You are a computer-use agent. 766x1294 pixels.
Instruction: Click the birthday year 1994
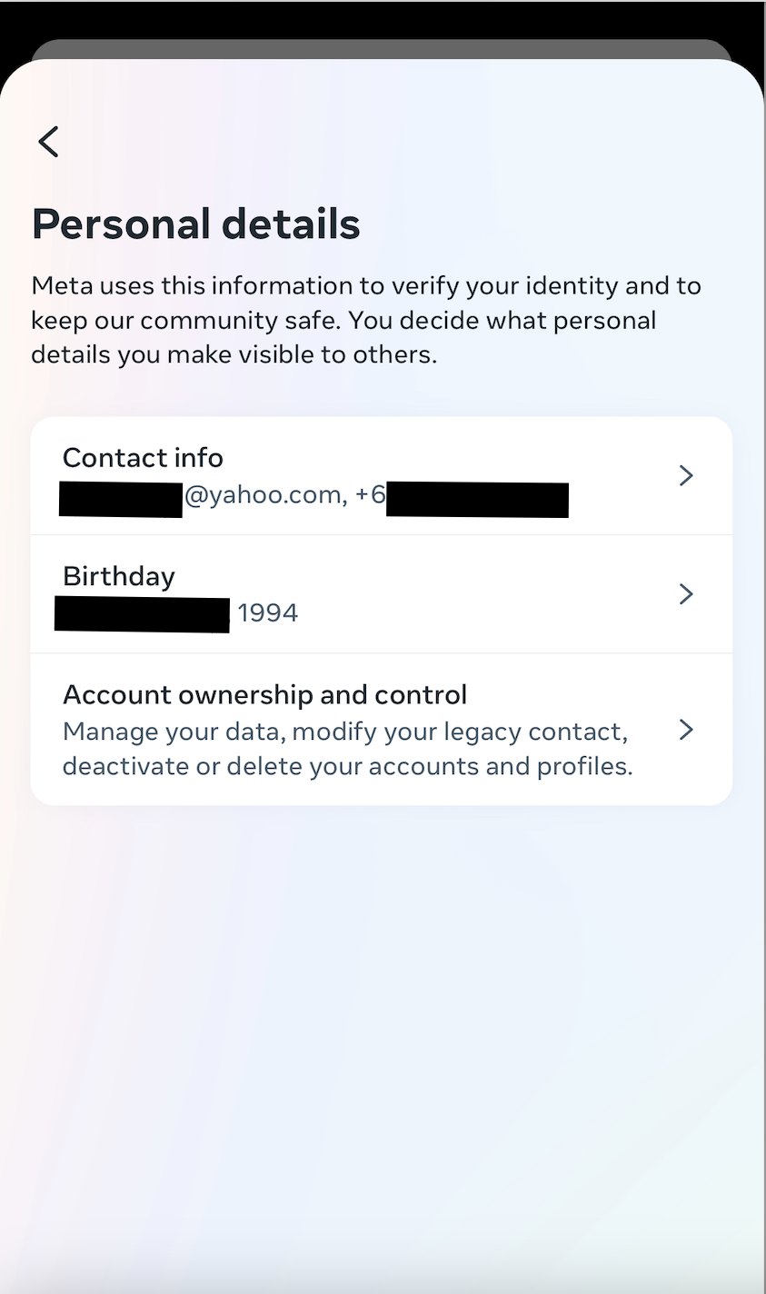pyautogui.click(x=267, y=613)
